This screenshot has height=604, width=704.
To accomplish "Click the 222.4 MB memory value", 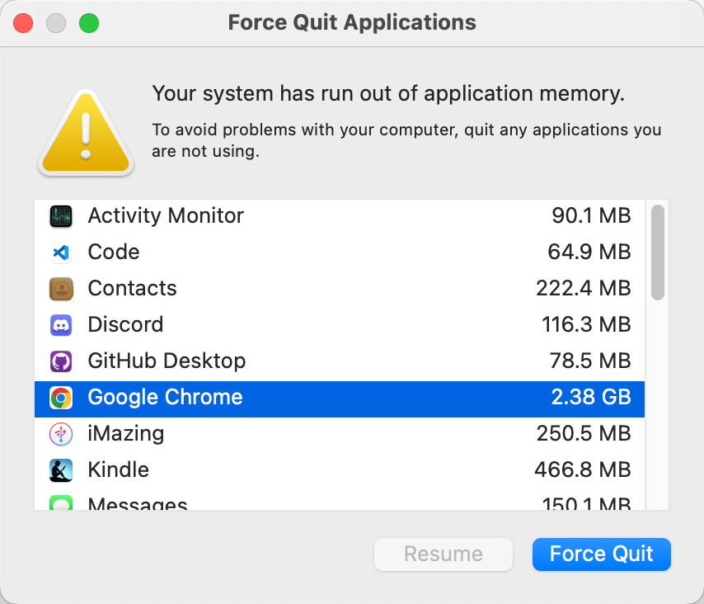I will (584, 289).
